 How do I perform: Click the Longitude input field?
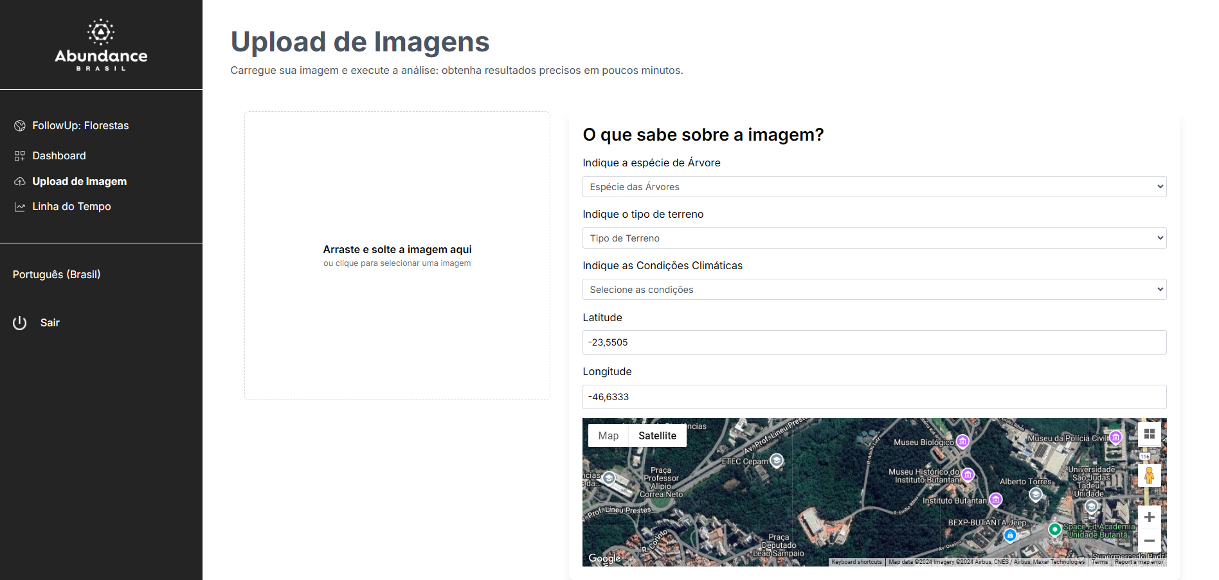point(874,397)
